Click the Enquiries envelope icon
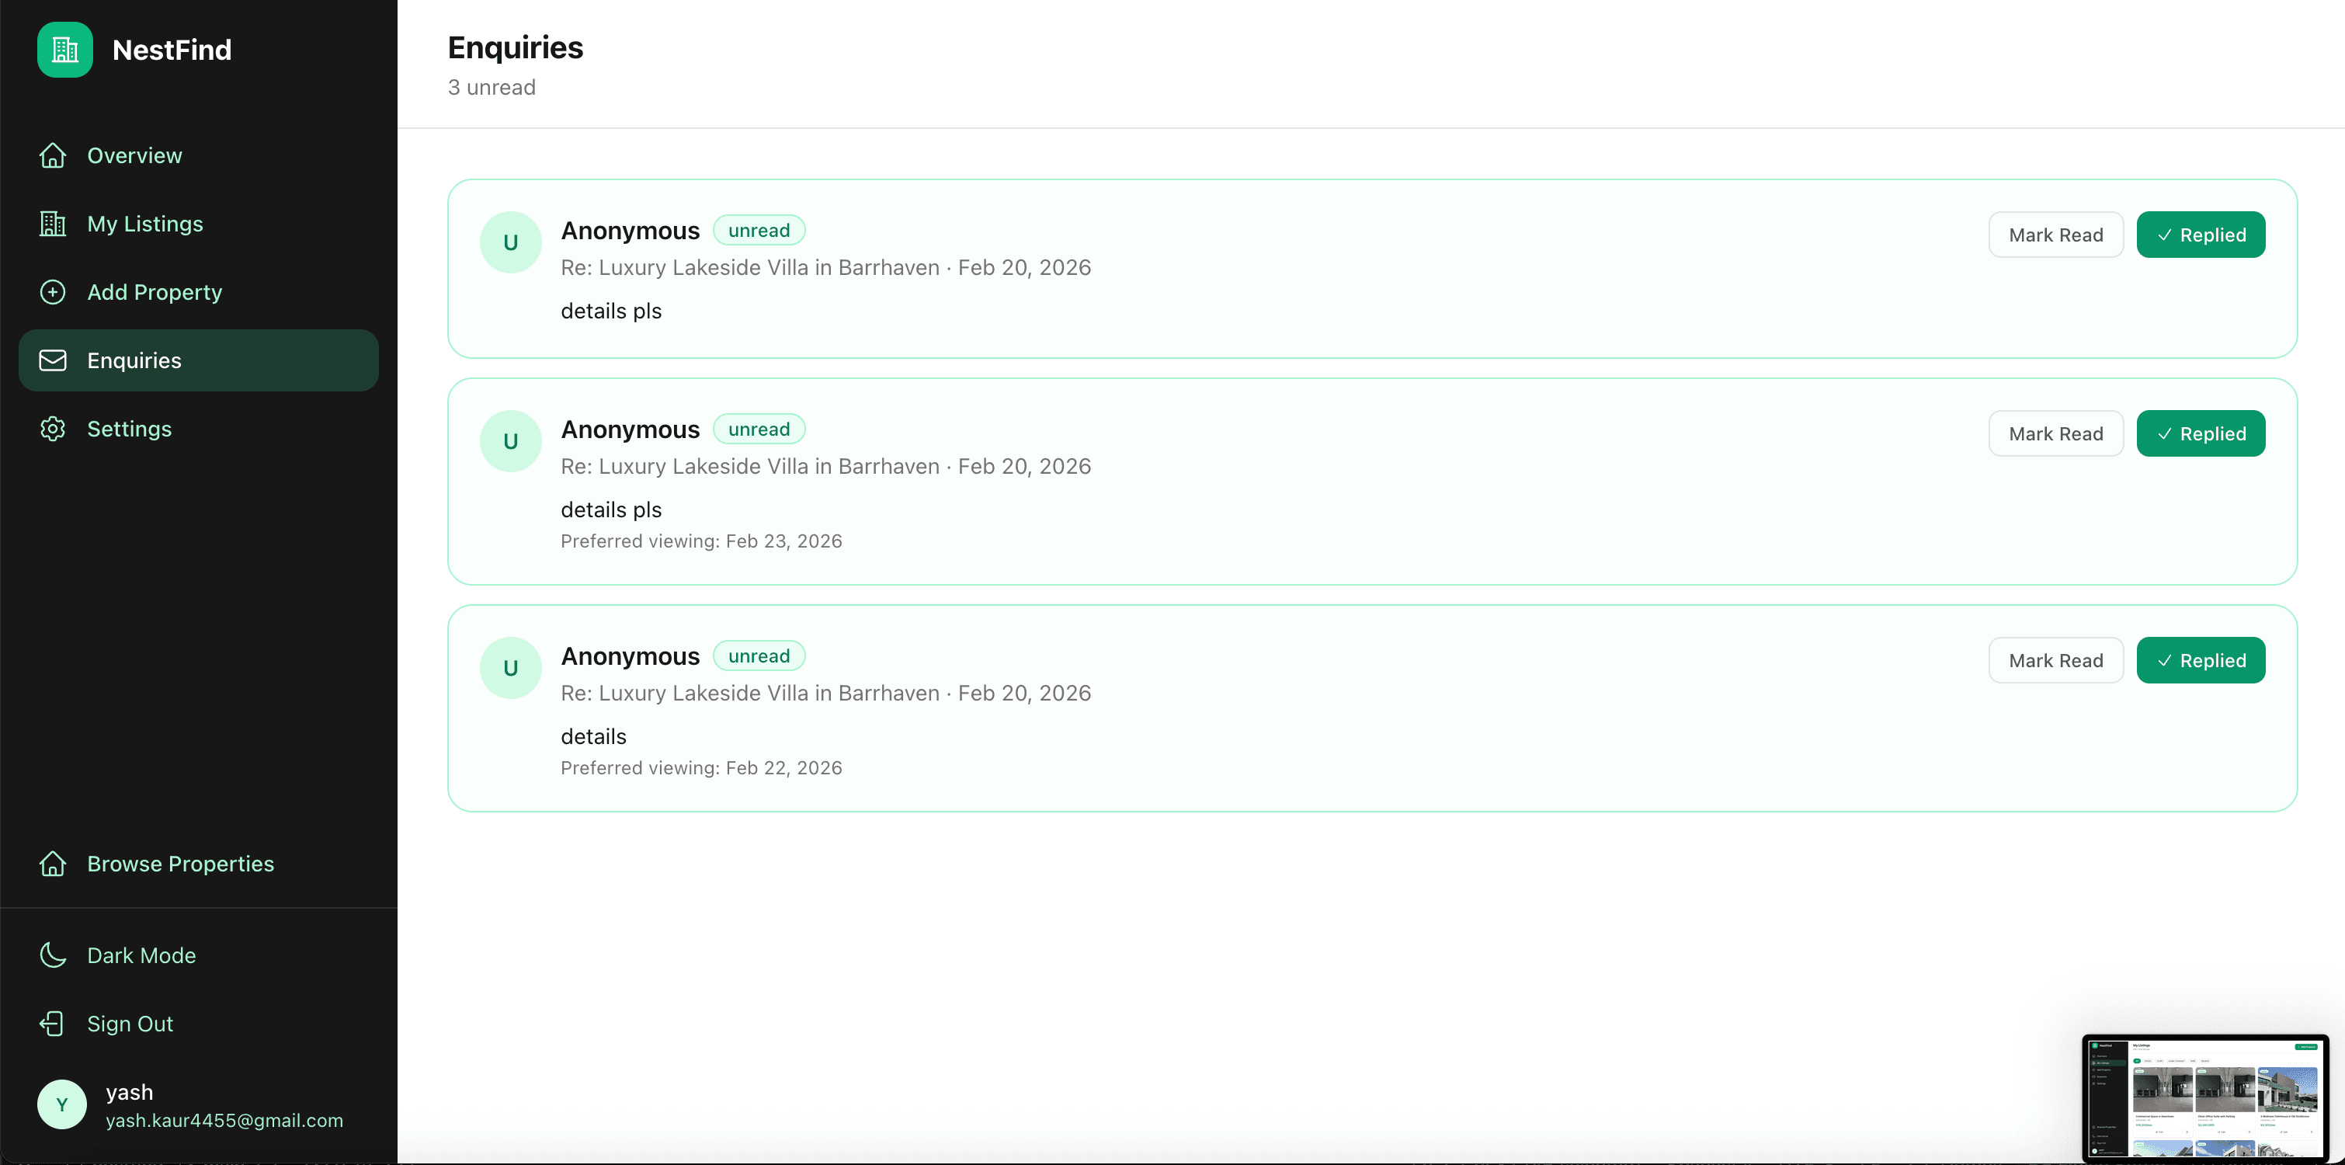The height and width of the screenshot is (1165, 2345). point(53,360)
